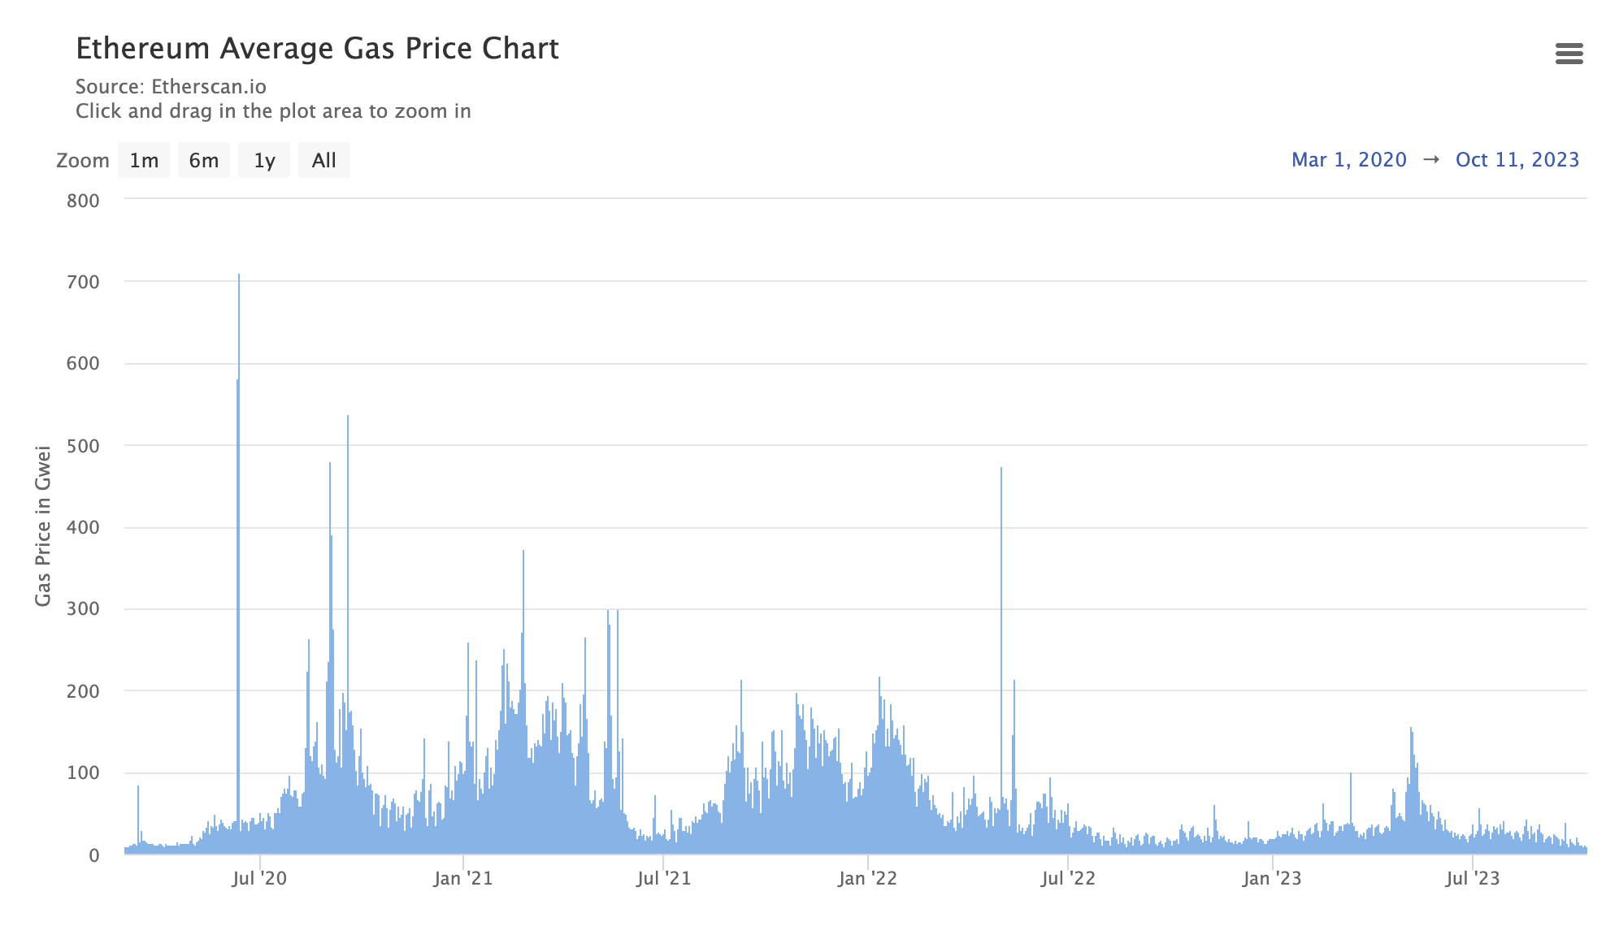Open the chart context menu hamburger icon
The image size is (1619, 926).
[x=1569, y=54]
